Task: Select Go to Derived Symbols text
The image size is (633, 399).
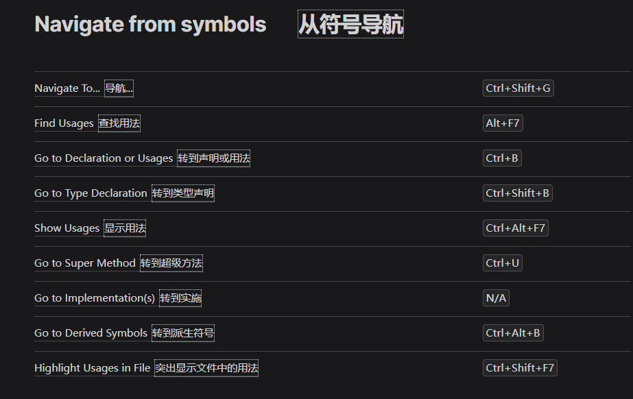Action: pos(91,333)
